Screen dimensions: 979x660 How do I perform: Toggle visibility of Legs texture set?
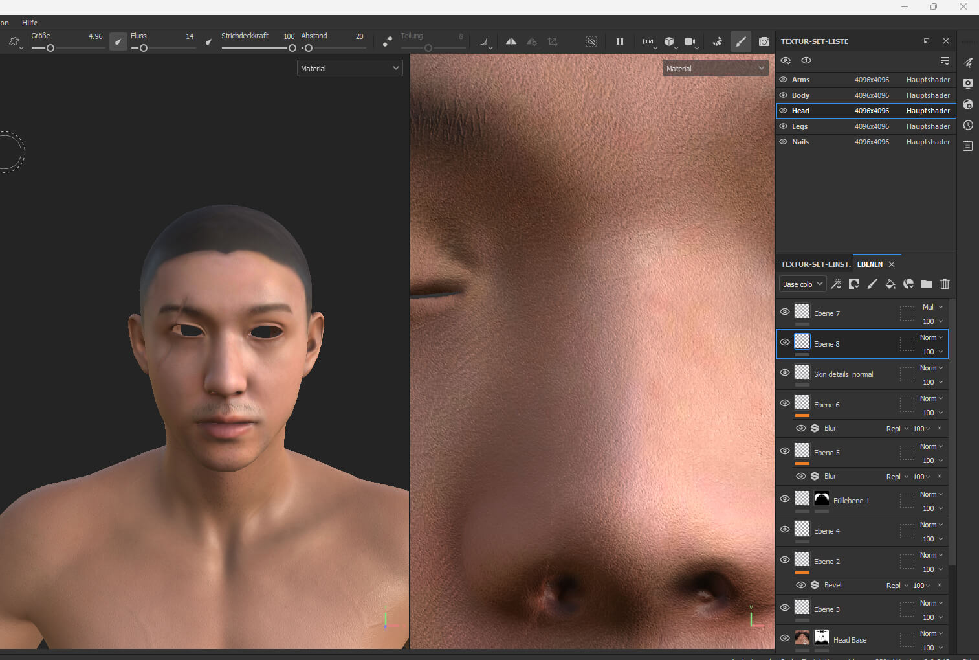click(784, 126)
